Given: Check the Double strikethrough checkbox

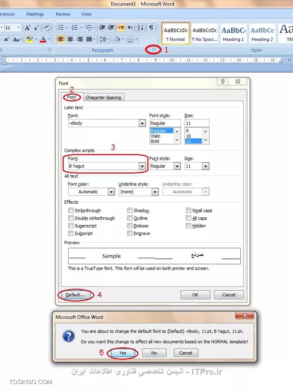Looking at the screenshot, I should 71,218.
